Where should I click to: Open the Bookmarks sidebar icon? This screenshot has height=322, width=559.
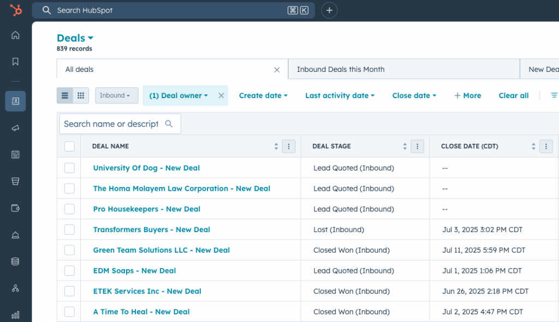pyautogui.click(x=15, y=61)
